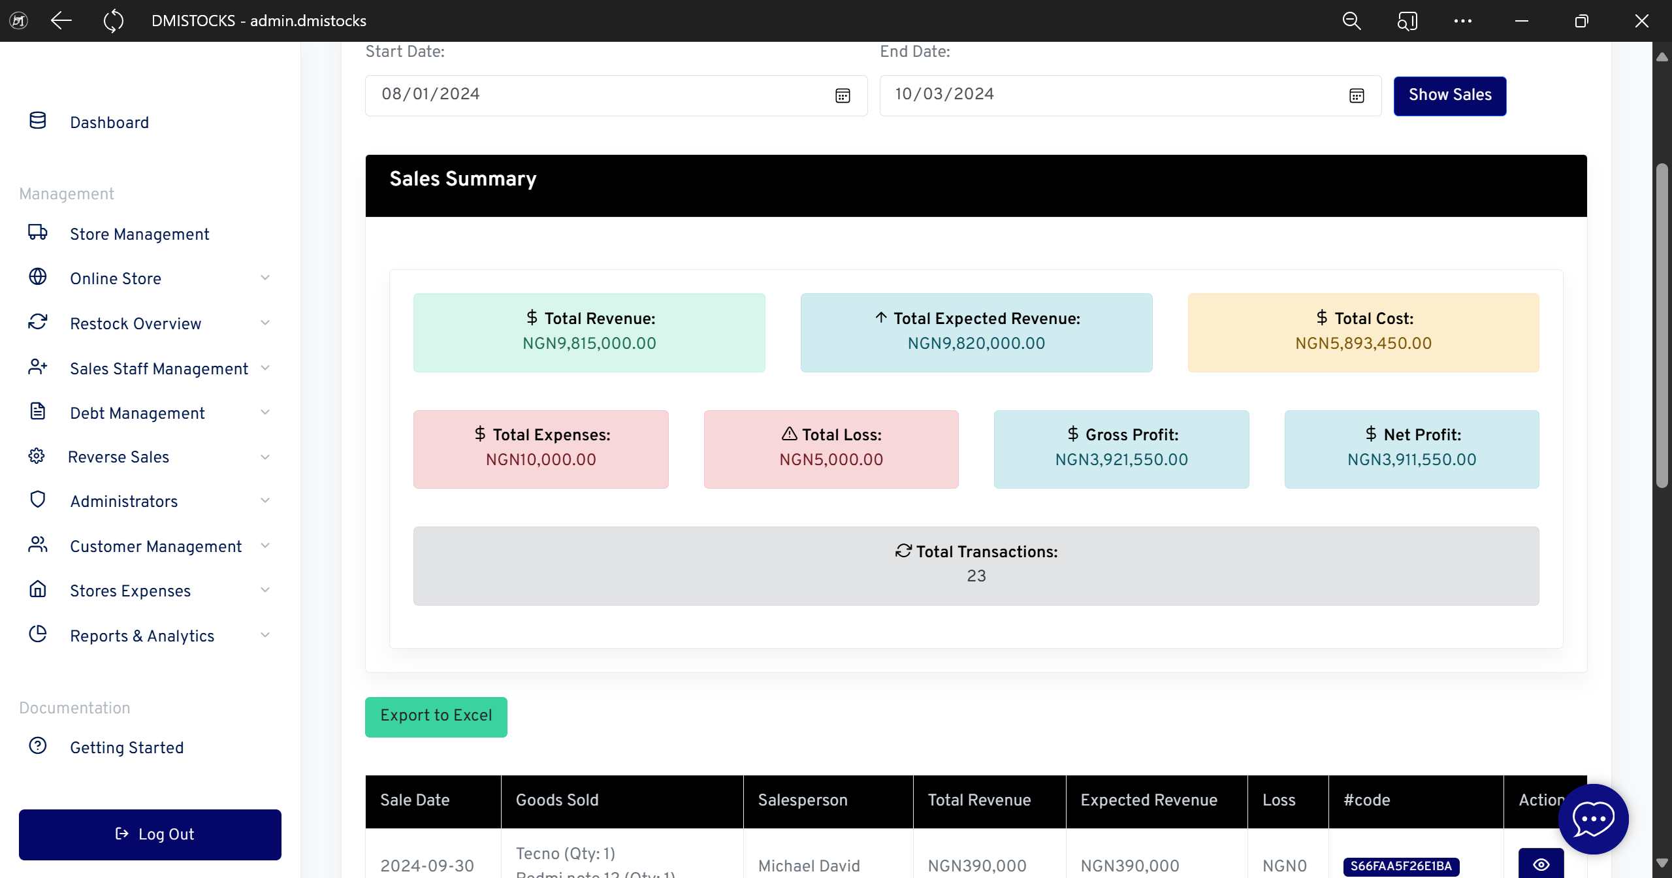Expand the Reports & Analytics chevron
This screenshot has width=1672, height=878.
(x=265, y=635)
